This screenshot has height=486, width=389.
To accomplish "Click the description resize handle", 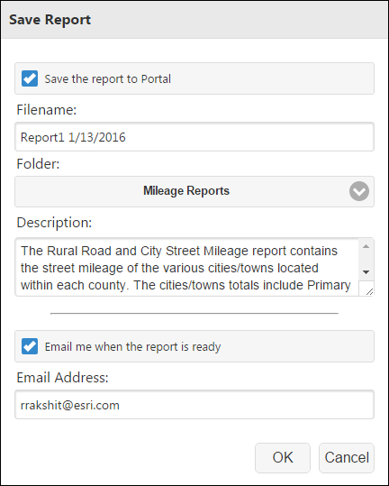I will (369, 291).
